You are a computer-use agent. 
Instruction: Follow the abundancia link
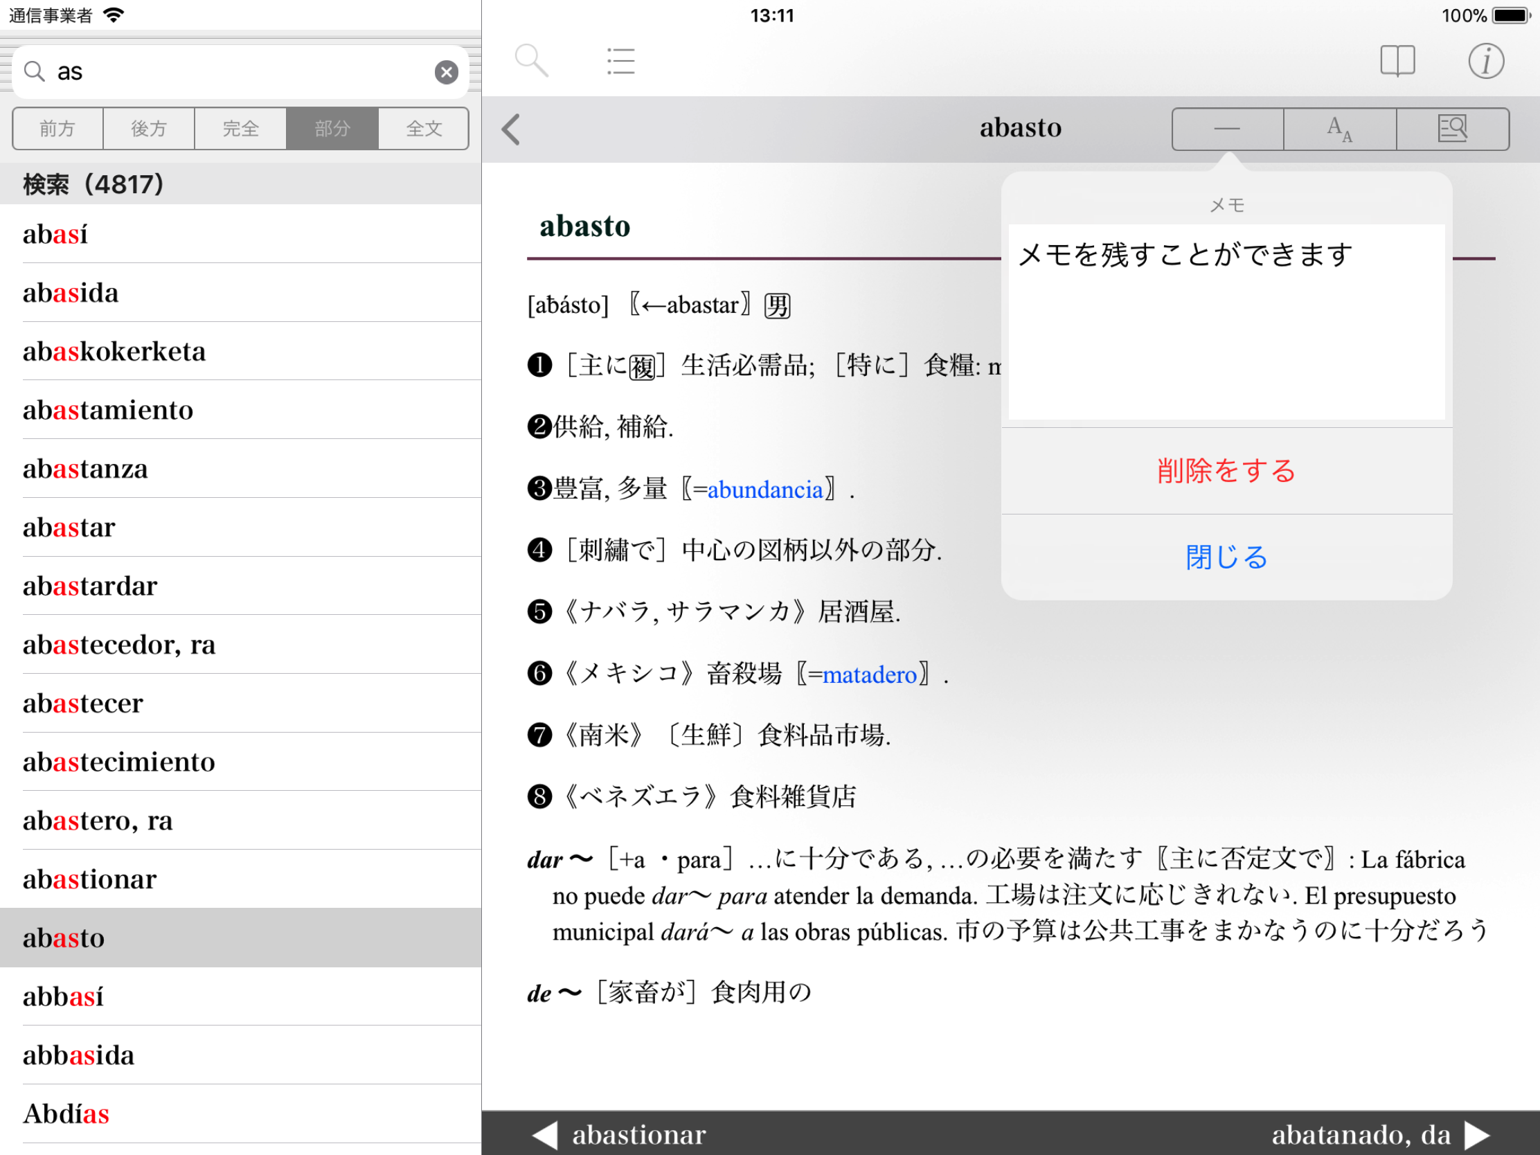click(x=765, y=490)
